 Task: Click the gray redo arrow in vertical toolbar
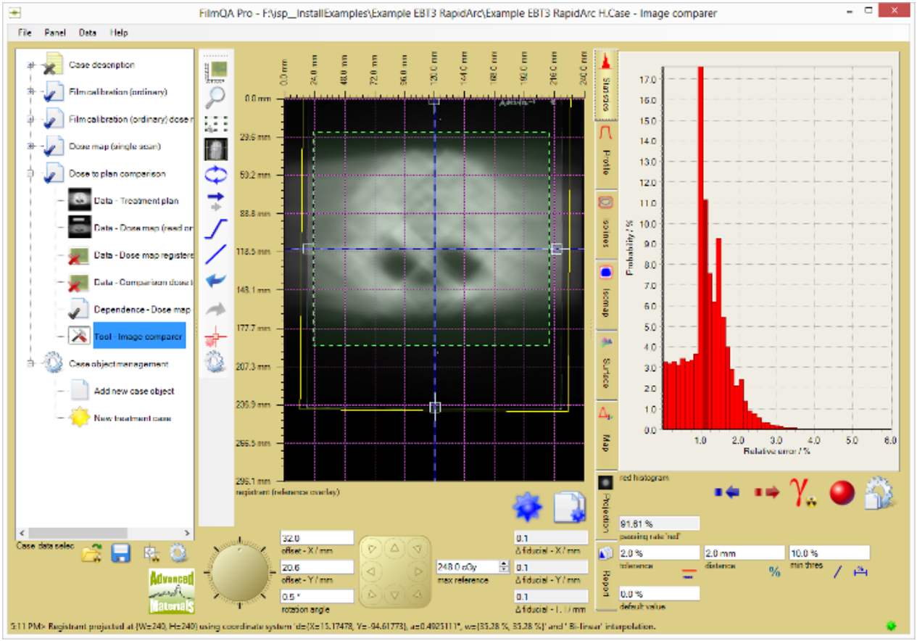click(216, 309)
